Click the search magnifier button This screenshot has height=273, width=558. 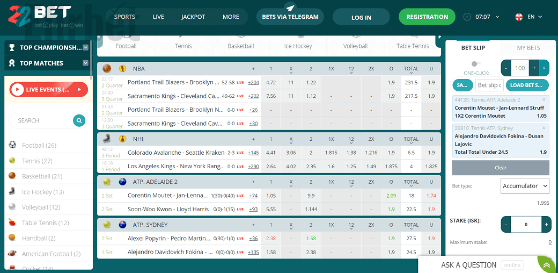pyautogui.click(x=79, y=120)
